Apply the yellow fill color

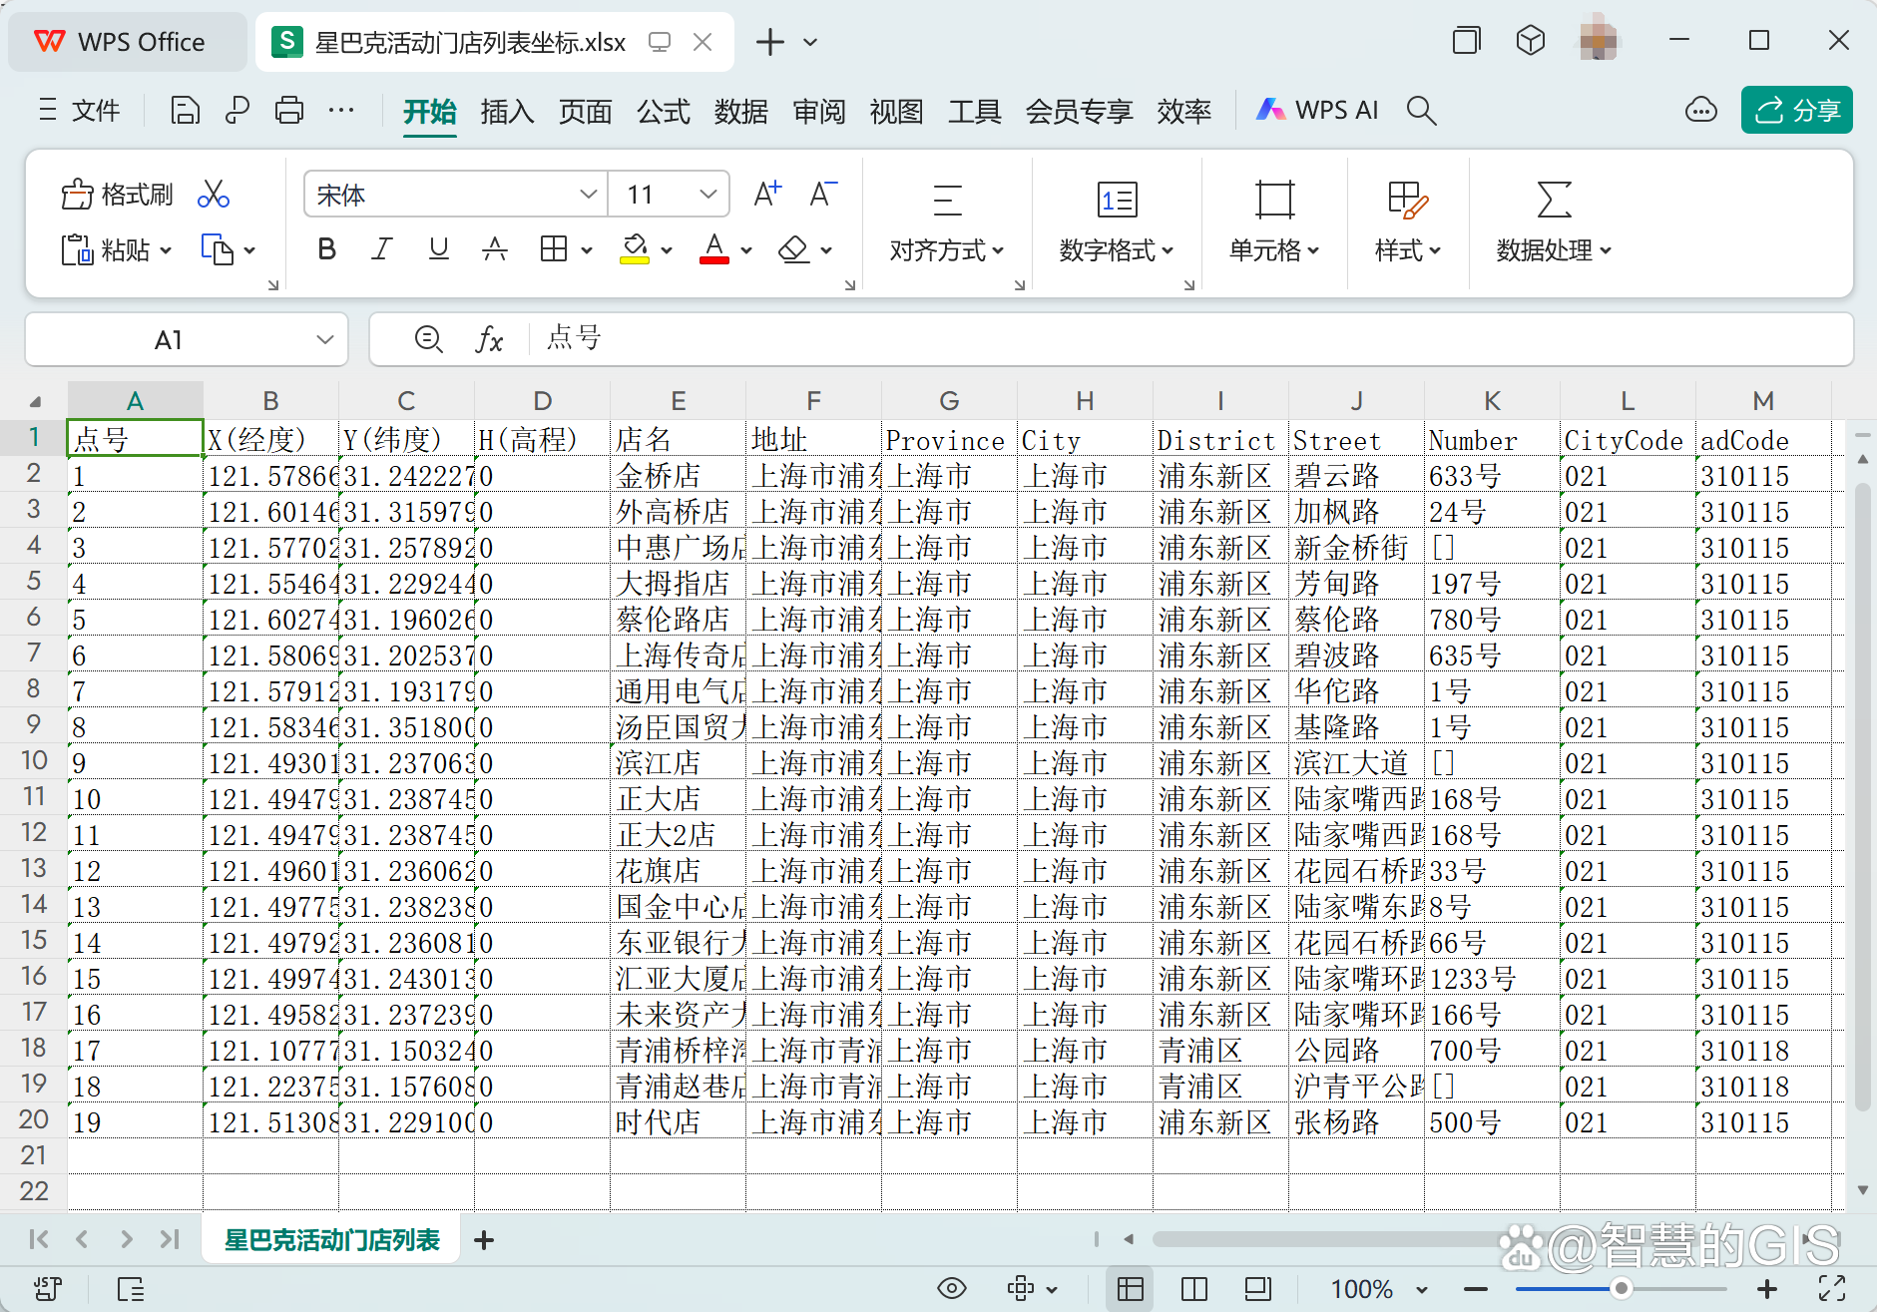[x=635, y=249]
